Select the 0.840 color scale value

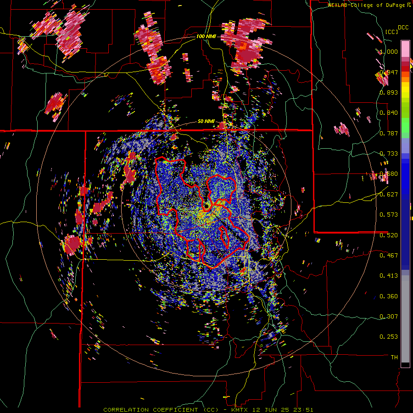click(389, 113)
